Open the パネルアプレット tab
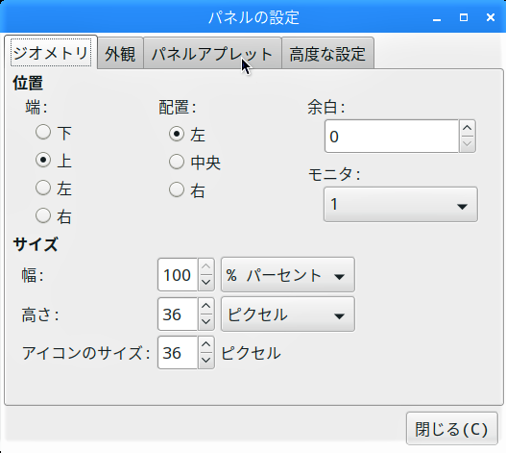This screenshot has width=506, height=453. (x=212, y=53)
